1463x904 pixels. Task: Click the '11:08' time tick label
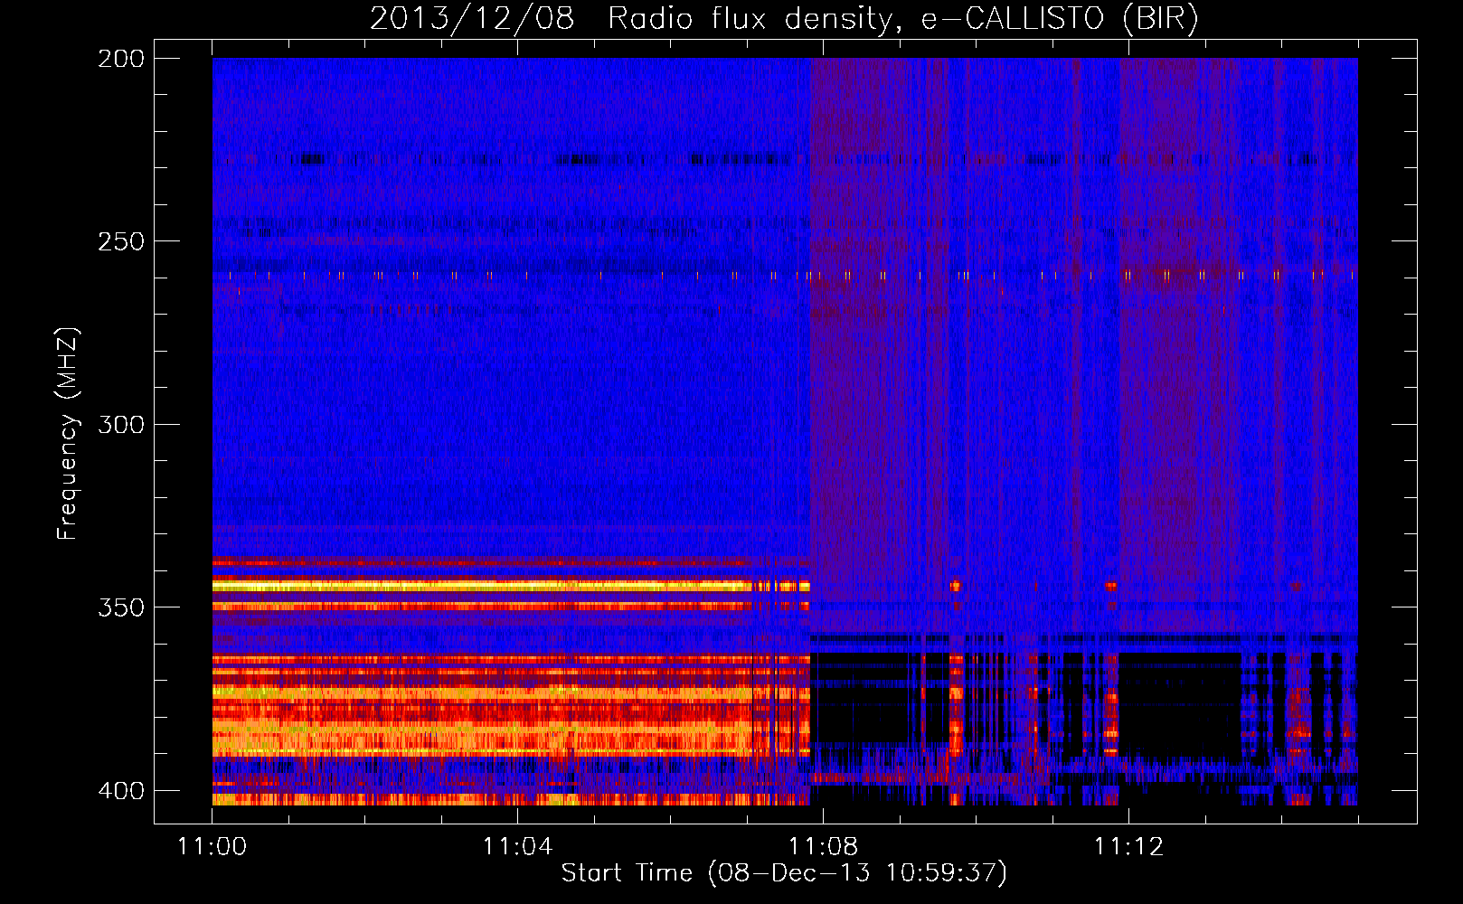824,847
